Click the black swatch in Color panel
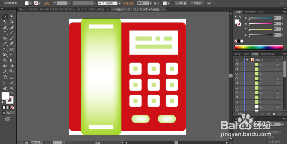Screen dimensions: 287x144 (x=239, y=41)
